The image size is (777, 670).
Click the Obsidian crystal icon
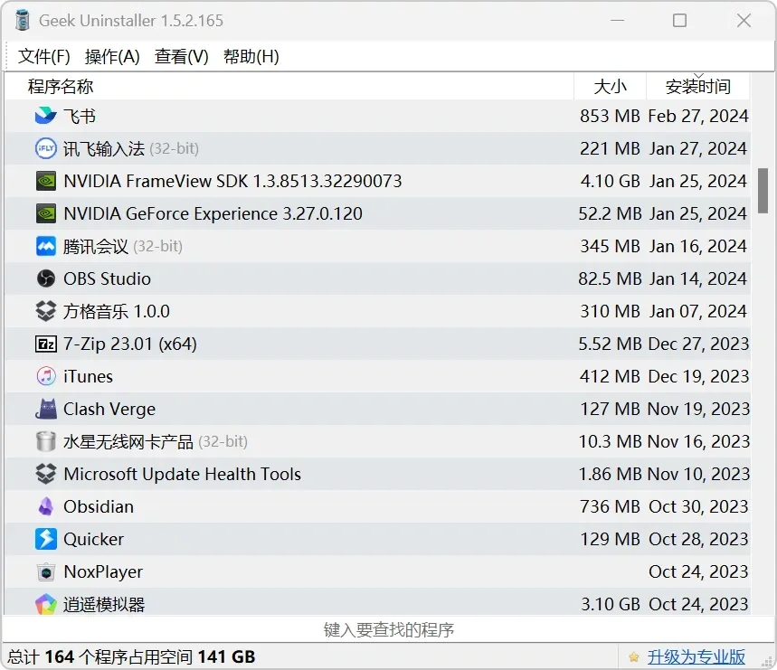pos(45,506)
